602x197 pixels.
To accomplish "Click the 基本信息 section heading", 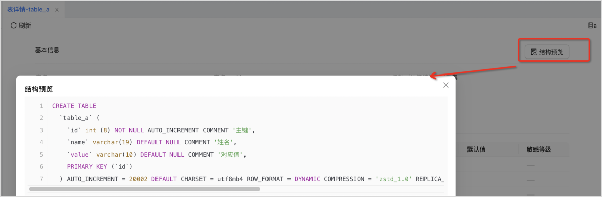I will tap(47, 50).
